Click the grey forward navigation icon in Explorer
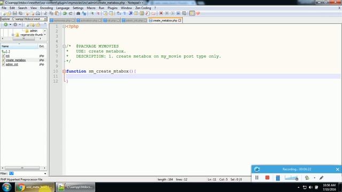Screen dimensions: 342x192 tap(15, 25)
